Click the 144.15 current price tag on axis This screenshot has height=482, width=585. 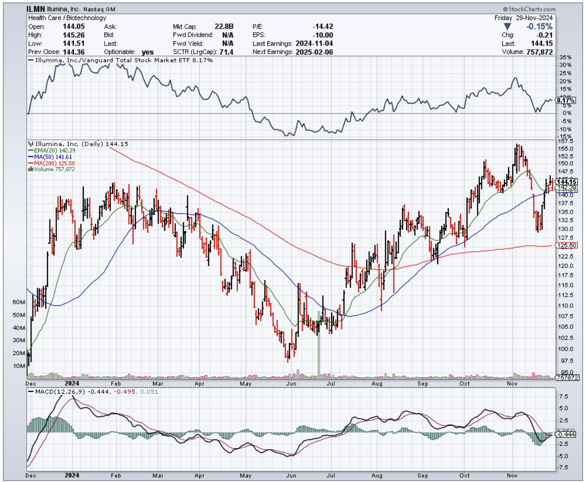click(566, 182)
